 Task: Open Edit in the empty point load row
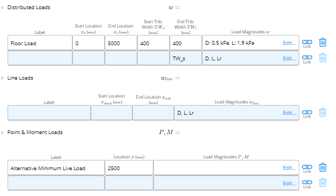[x=290, y=184]
